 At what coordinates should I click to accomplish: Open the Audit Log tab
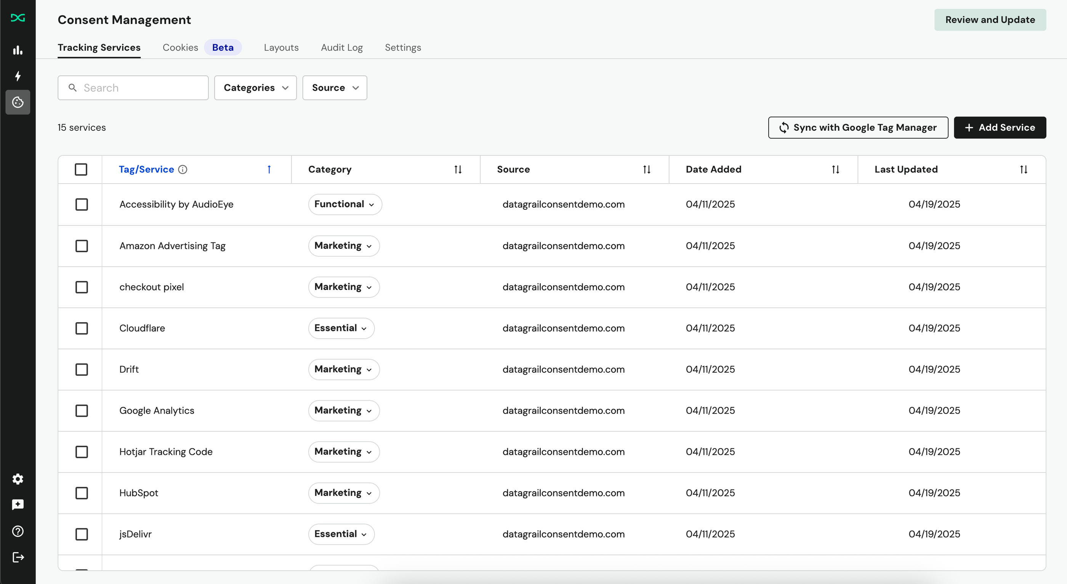pos(342,48)
